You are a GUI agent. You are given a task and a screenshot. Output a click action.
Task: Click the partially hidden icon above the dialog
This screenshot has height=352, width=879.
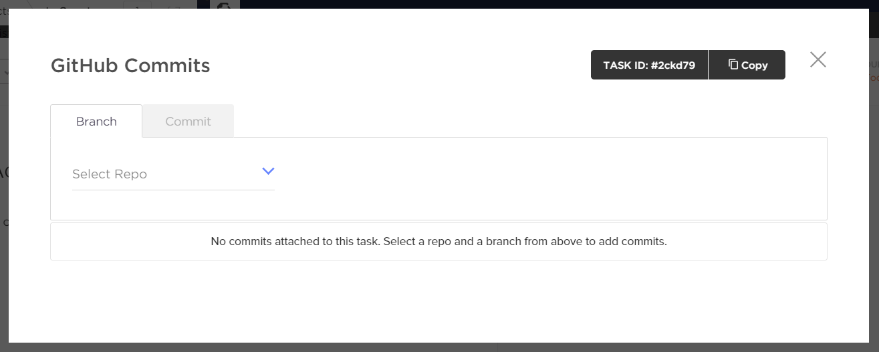(x=225, y=4)
